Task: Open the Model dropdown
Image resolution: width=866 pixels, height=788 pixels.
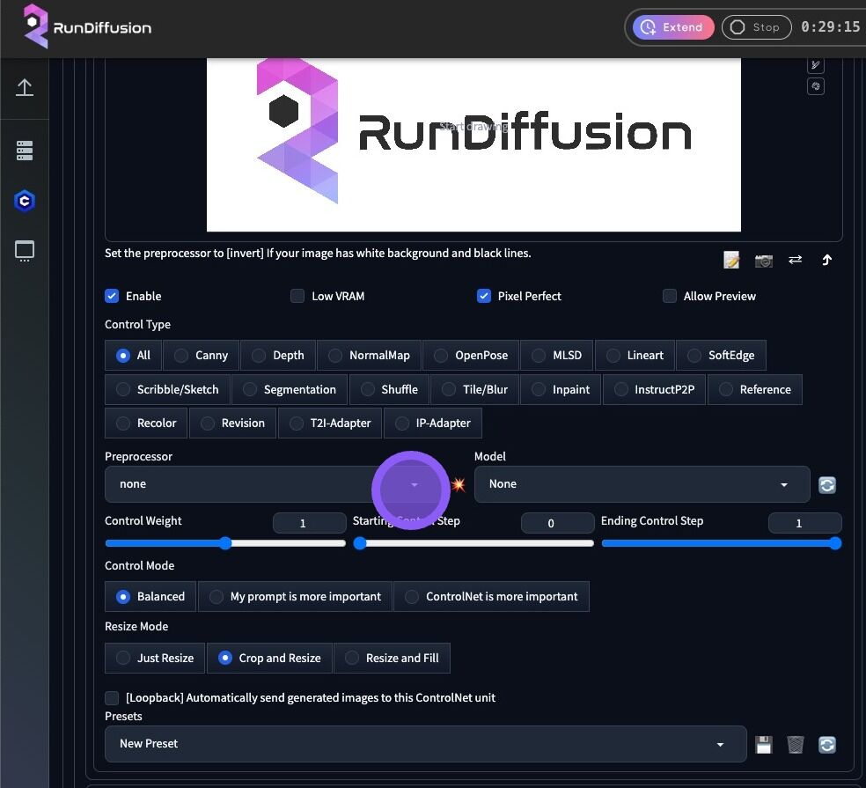Action: click(641, 484)
